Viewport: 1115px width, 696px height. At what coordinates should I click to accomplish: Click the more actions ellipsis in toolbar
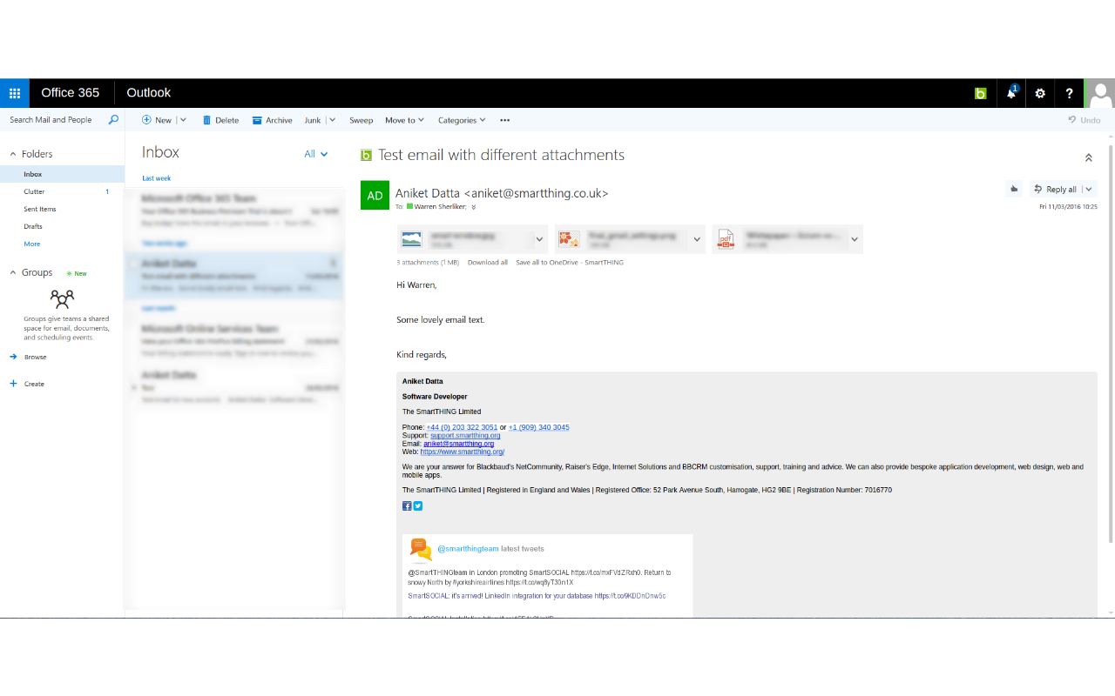tap(504, 120)
